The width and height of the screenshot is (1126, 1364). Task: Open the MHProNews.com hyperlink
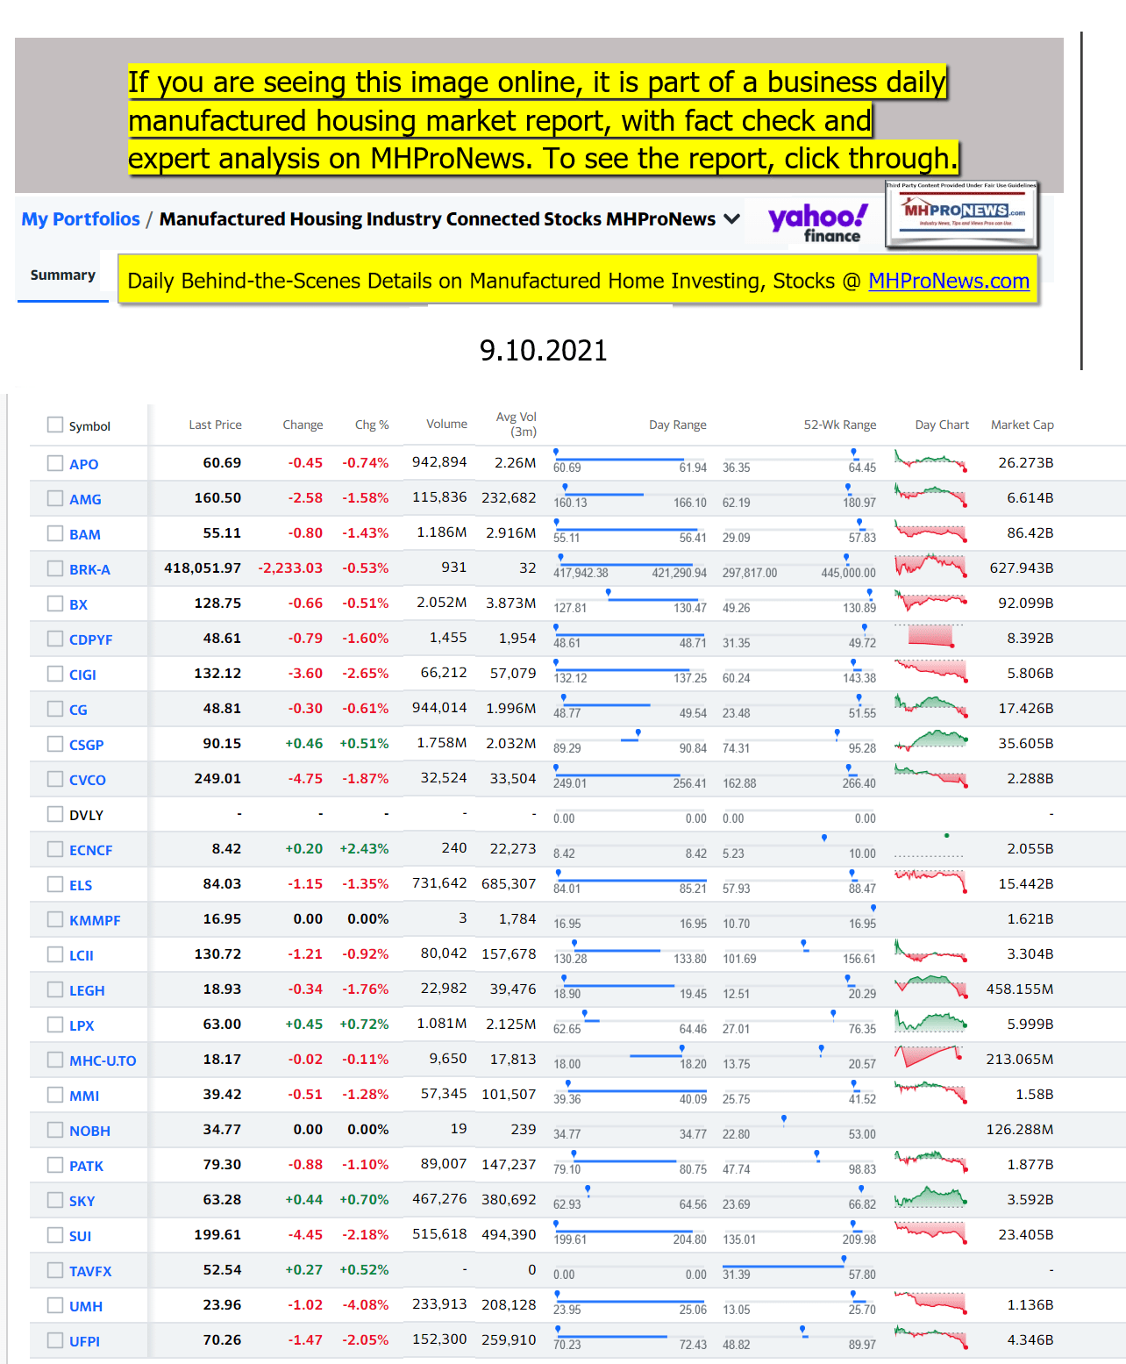coord(949,281)
